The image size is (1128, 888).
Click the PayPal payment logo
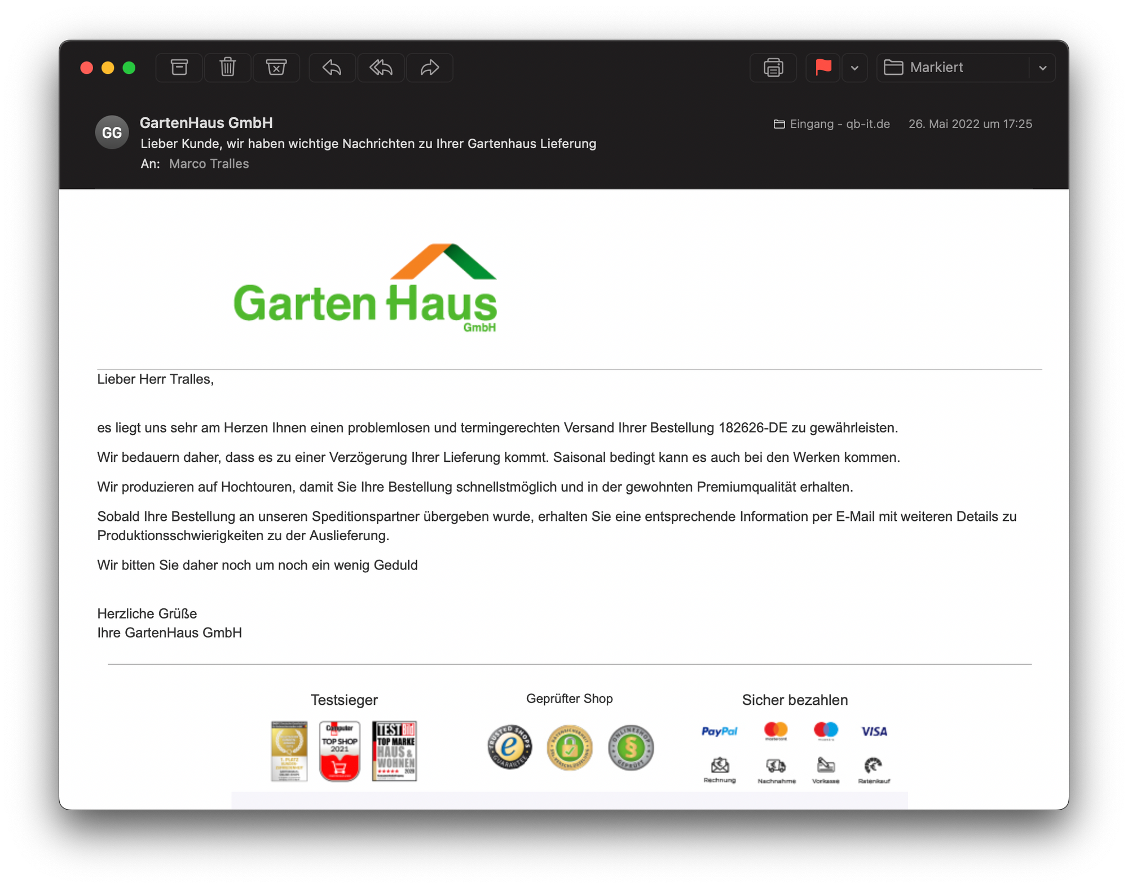pos(719,731)
